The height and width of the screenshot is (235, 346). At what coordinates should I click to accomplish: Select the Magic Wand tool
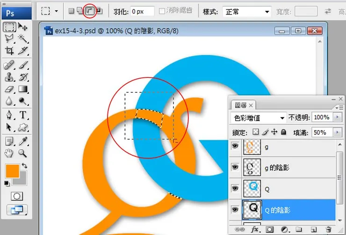click(x=23, y=39)
